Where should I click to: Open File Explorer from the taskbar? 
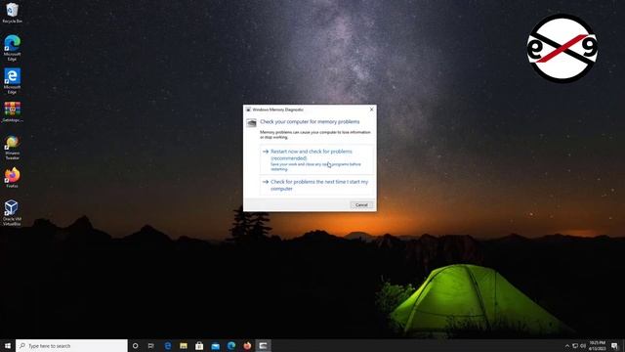point(184,345)
